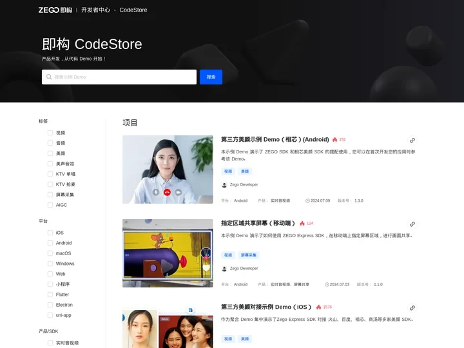Open the 第三方美颜示例 Demo (Android) thumbnail
Image resolution: width=464 pixels, height=348 pixels.
[x=168, y=169]
